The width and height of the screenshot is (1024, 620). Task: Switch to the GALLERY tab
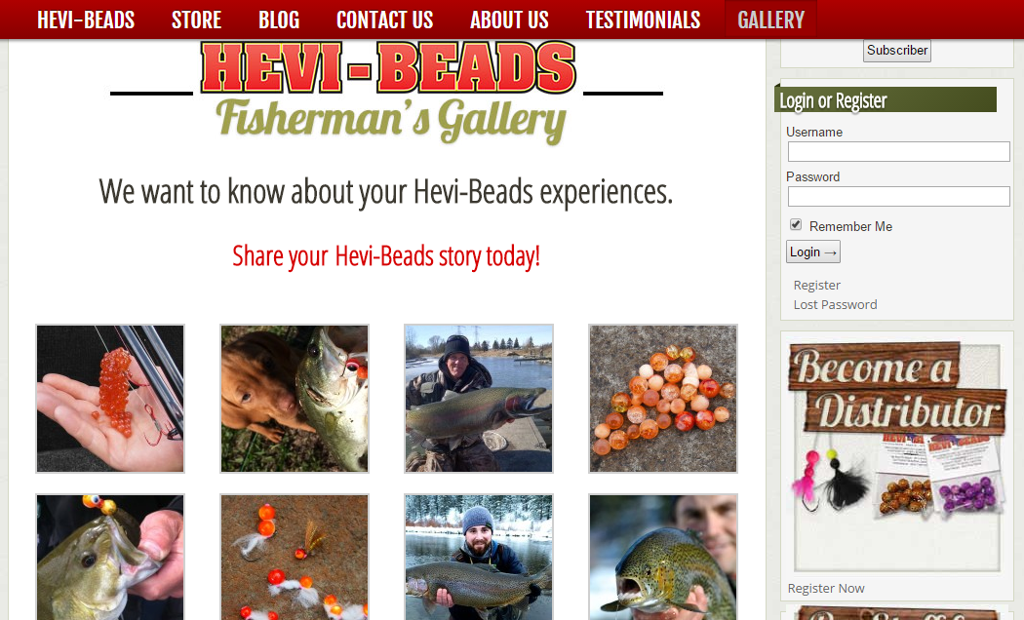click(770, 19)
